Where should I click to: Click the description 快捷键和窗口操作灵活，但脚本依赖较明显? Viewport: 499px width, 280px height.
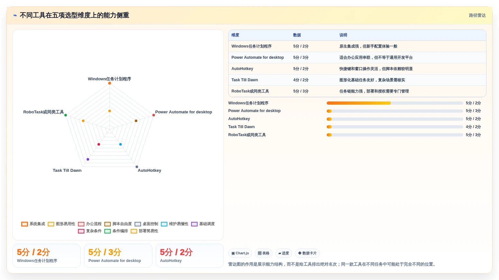pos(376,69)
